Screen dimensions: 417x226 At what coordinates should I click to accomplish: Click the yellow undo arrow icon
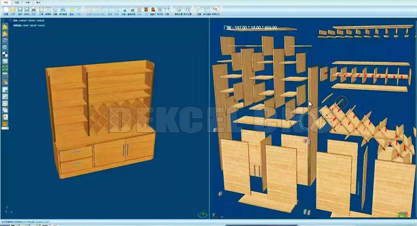pos(71,10)
